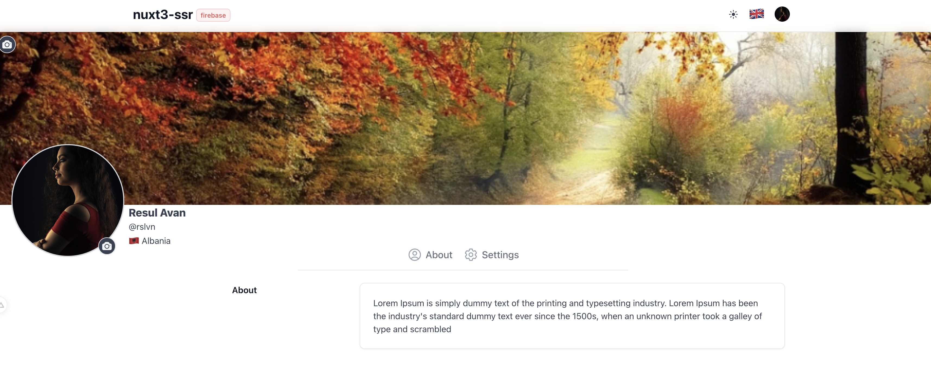Click the About tab person icon
Image resolution: width=931 pixels, height=375 pixels.
tap(414, 255)
